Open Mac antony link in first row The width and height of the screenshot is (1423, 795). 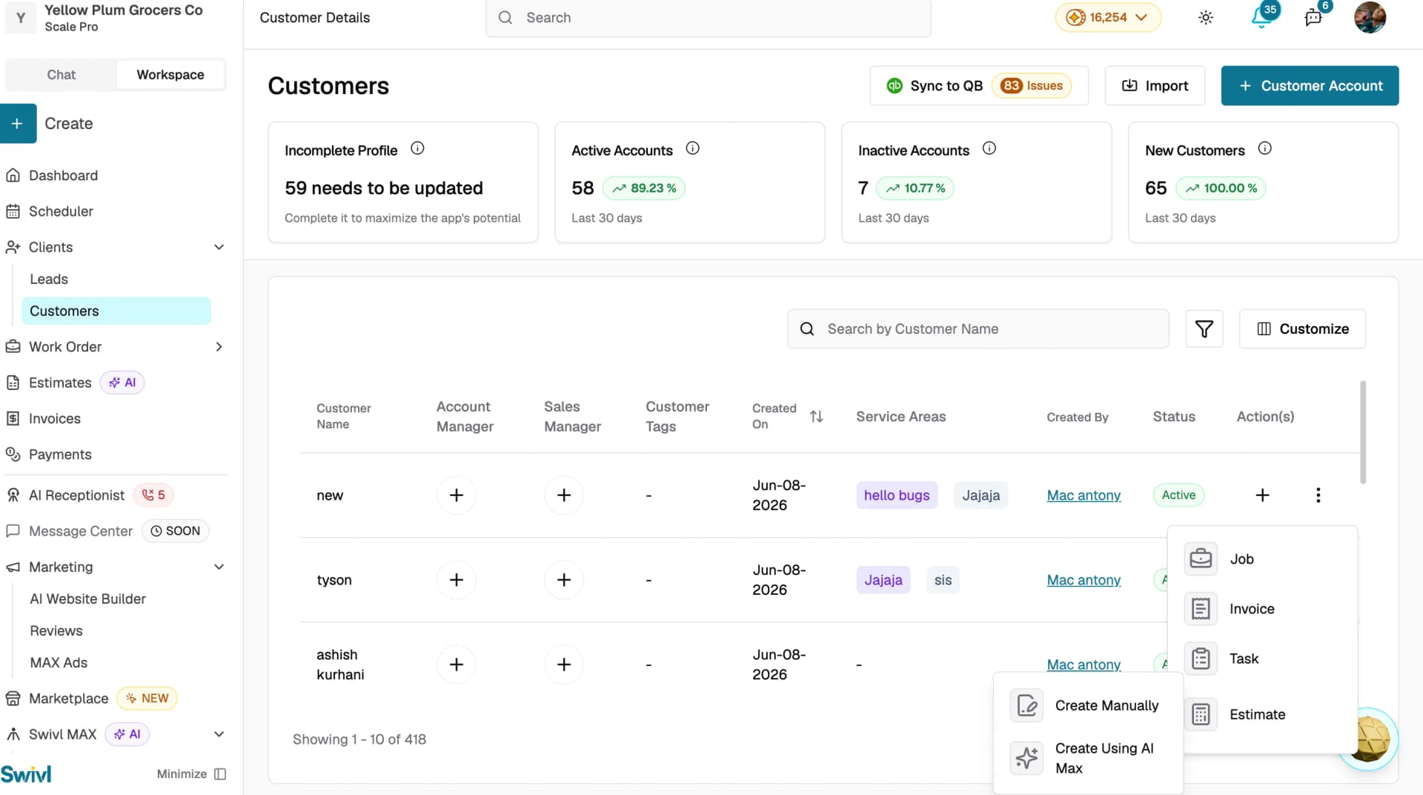[x=1084, y=495]
